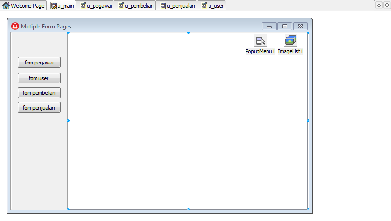Open the u_pembelian unit tab
The image size is (391, 221).
136,6
